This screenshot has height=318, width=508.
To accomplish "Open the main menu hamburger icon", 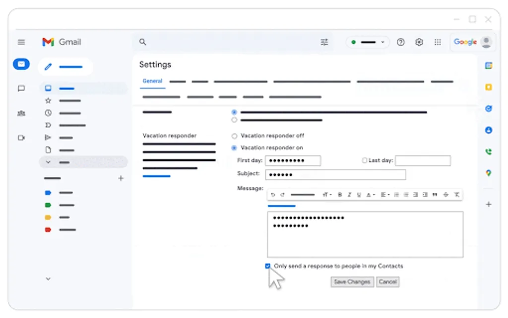I will 21,42.
